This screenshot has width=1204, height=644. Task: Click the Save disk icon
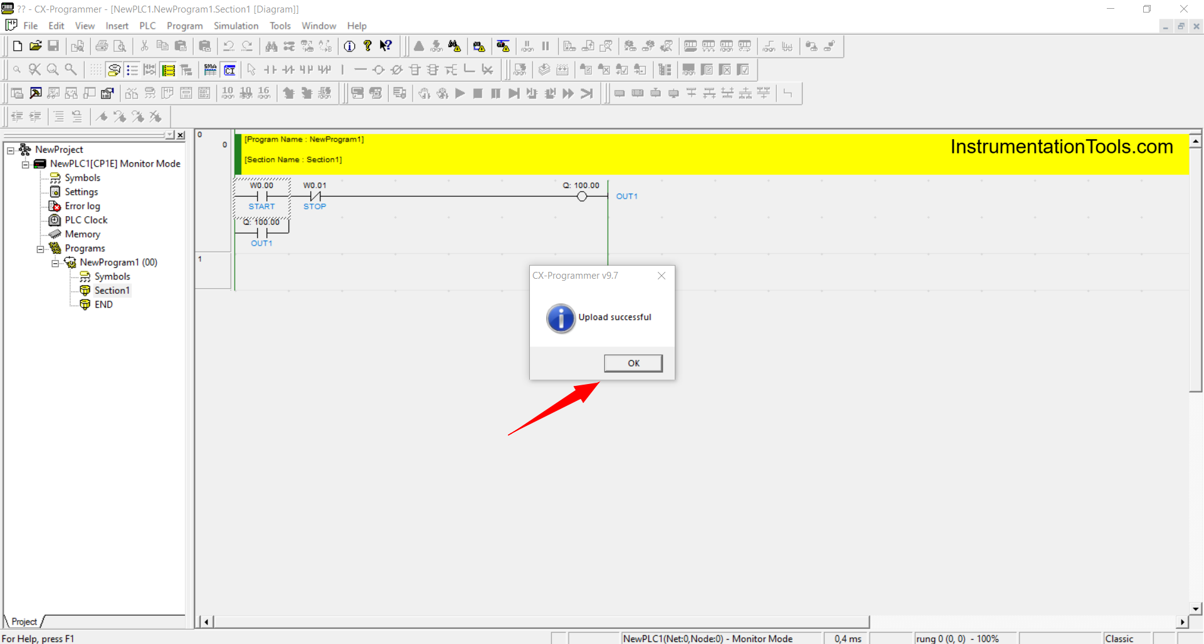(x=53, y=46)
